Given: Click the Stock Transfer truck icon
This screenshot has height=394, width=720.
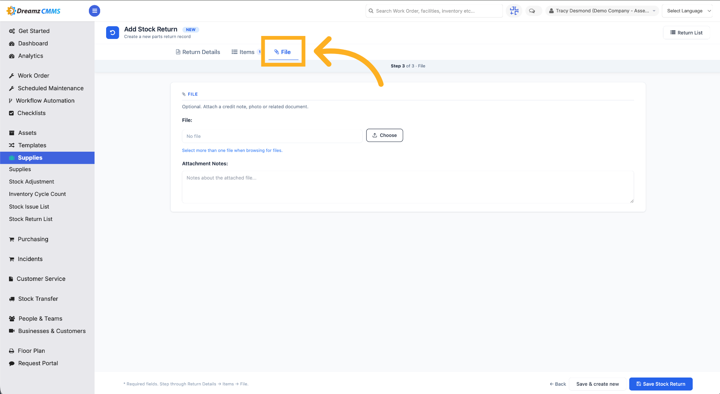Looking at the screenshot, I should click(12, 299).
